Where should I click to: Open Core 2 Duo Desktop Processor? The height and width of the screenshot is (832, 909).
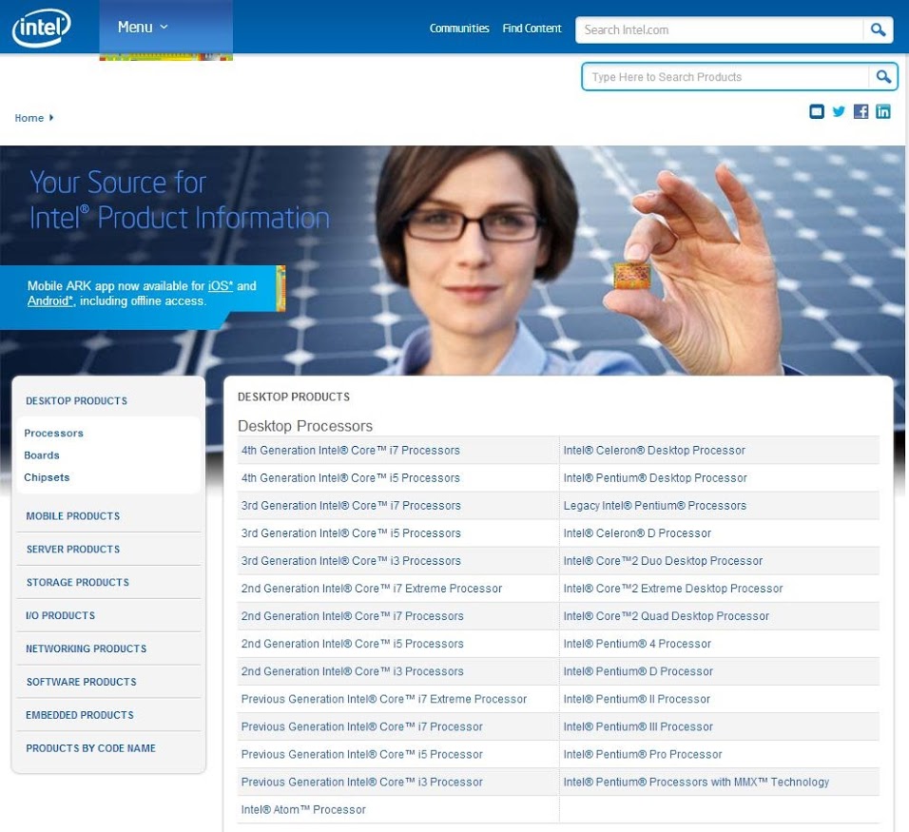(663, 561)
